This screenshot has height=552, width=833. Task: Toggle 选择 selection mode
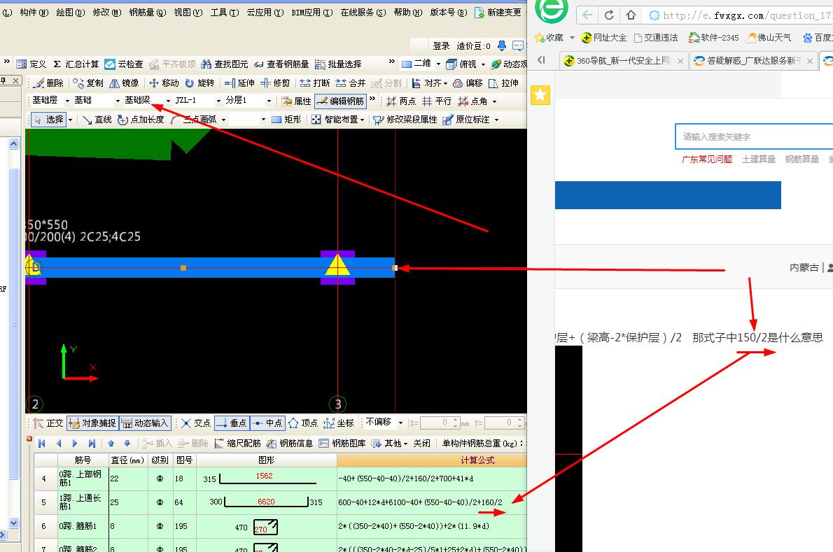pos(48,120)
